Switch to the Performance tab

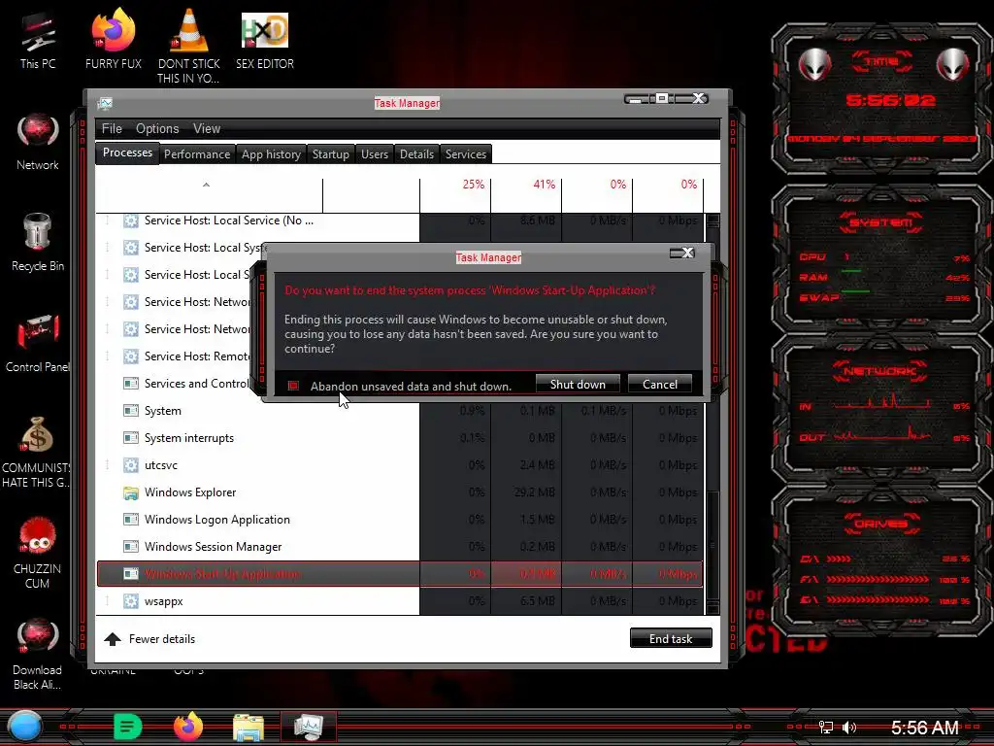click(x=197, y=154)
